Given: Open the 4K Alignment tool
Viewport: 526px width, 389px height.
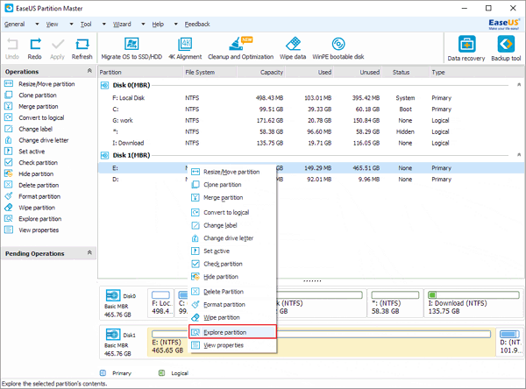Looking at the screenshot, I should [185, 49].
